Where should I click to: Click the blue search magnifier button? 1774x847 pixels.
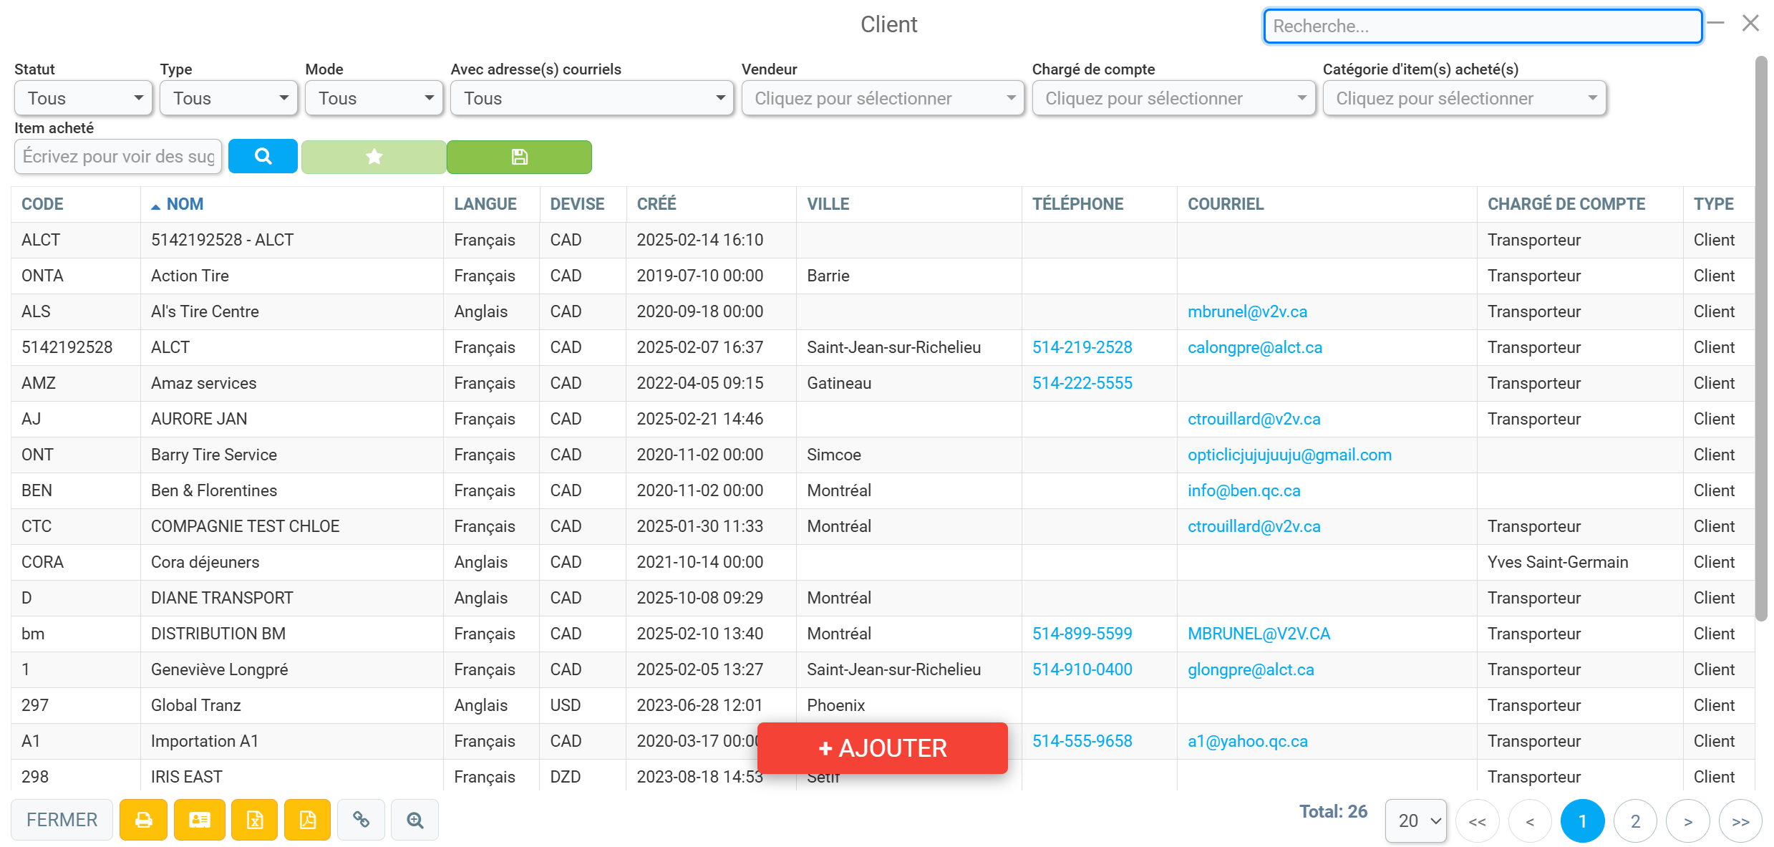click(x=263, y=156)
